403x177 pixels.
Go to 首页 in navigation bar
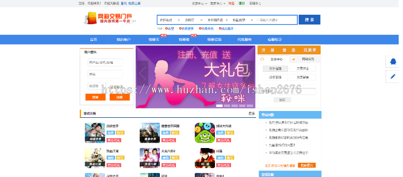(x=94, y=40)
